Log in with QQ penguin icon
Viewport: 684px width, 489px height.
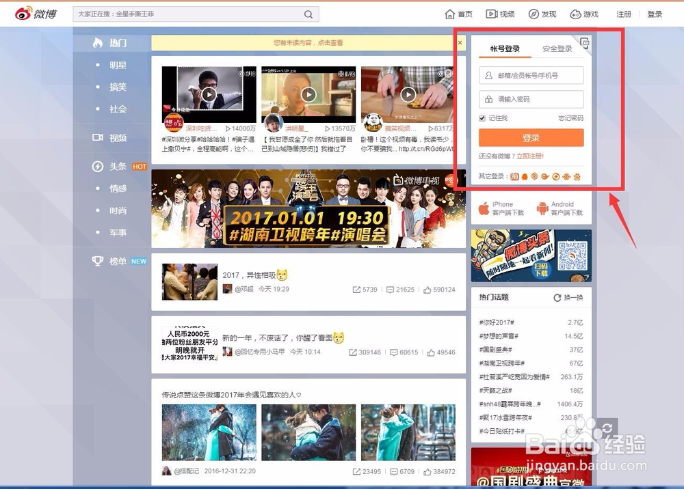[525, 176]
